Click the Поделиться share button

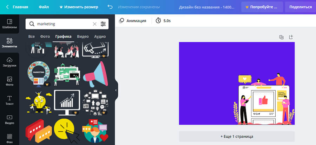coord(300,7)
